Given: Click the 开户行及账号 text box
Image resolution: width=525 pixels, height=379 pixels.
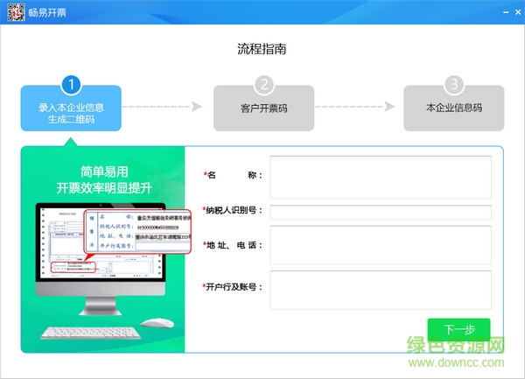Looking at the screenshot, I should point(381,289).
